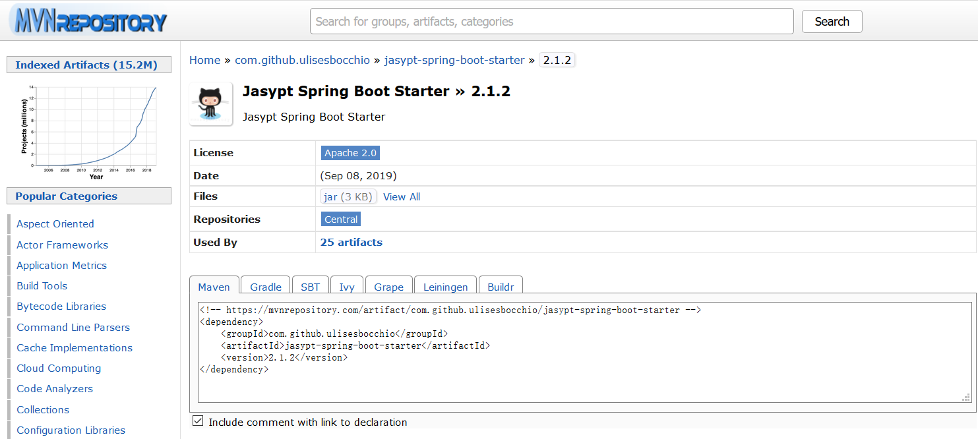
Task: Open Bytecode Libraries category
Action: 61,306
